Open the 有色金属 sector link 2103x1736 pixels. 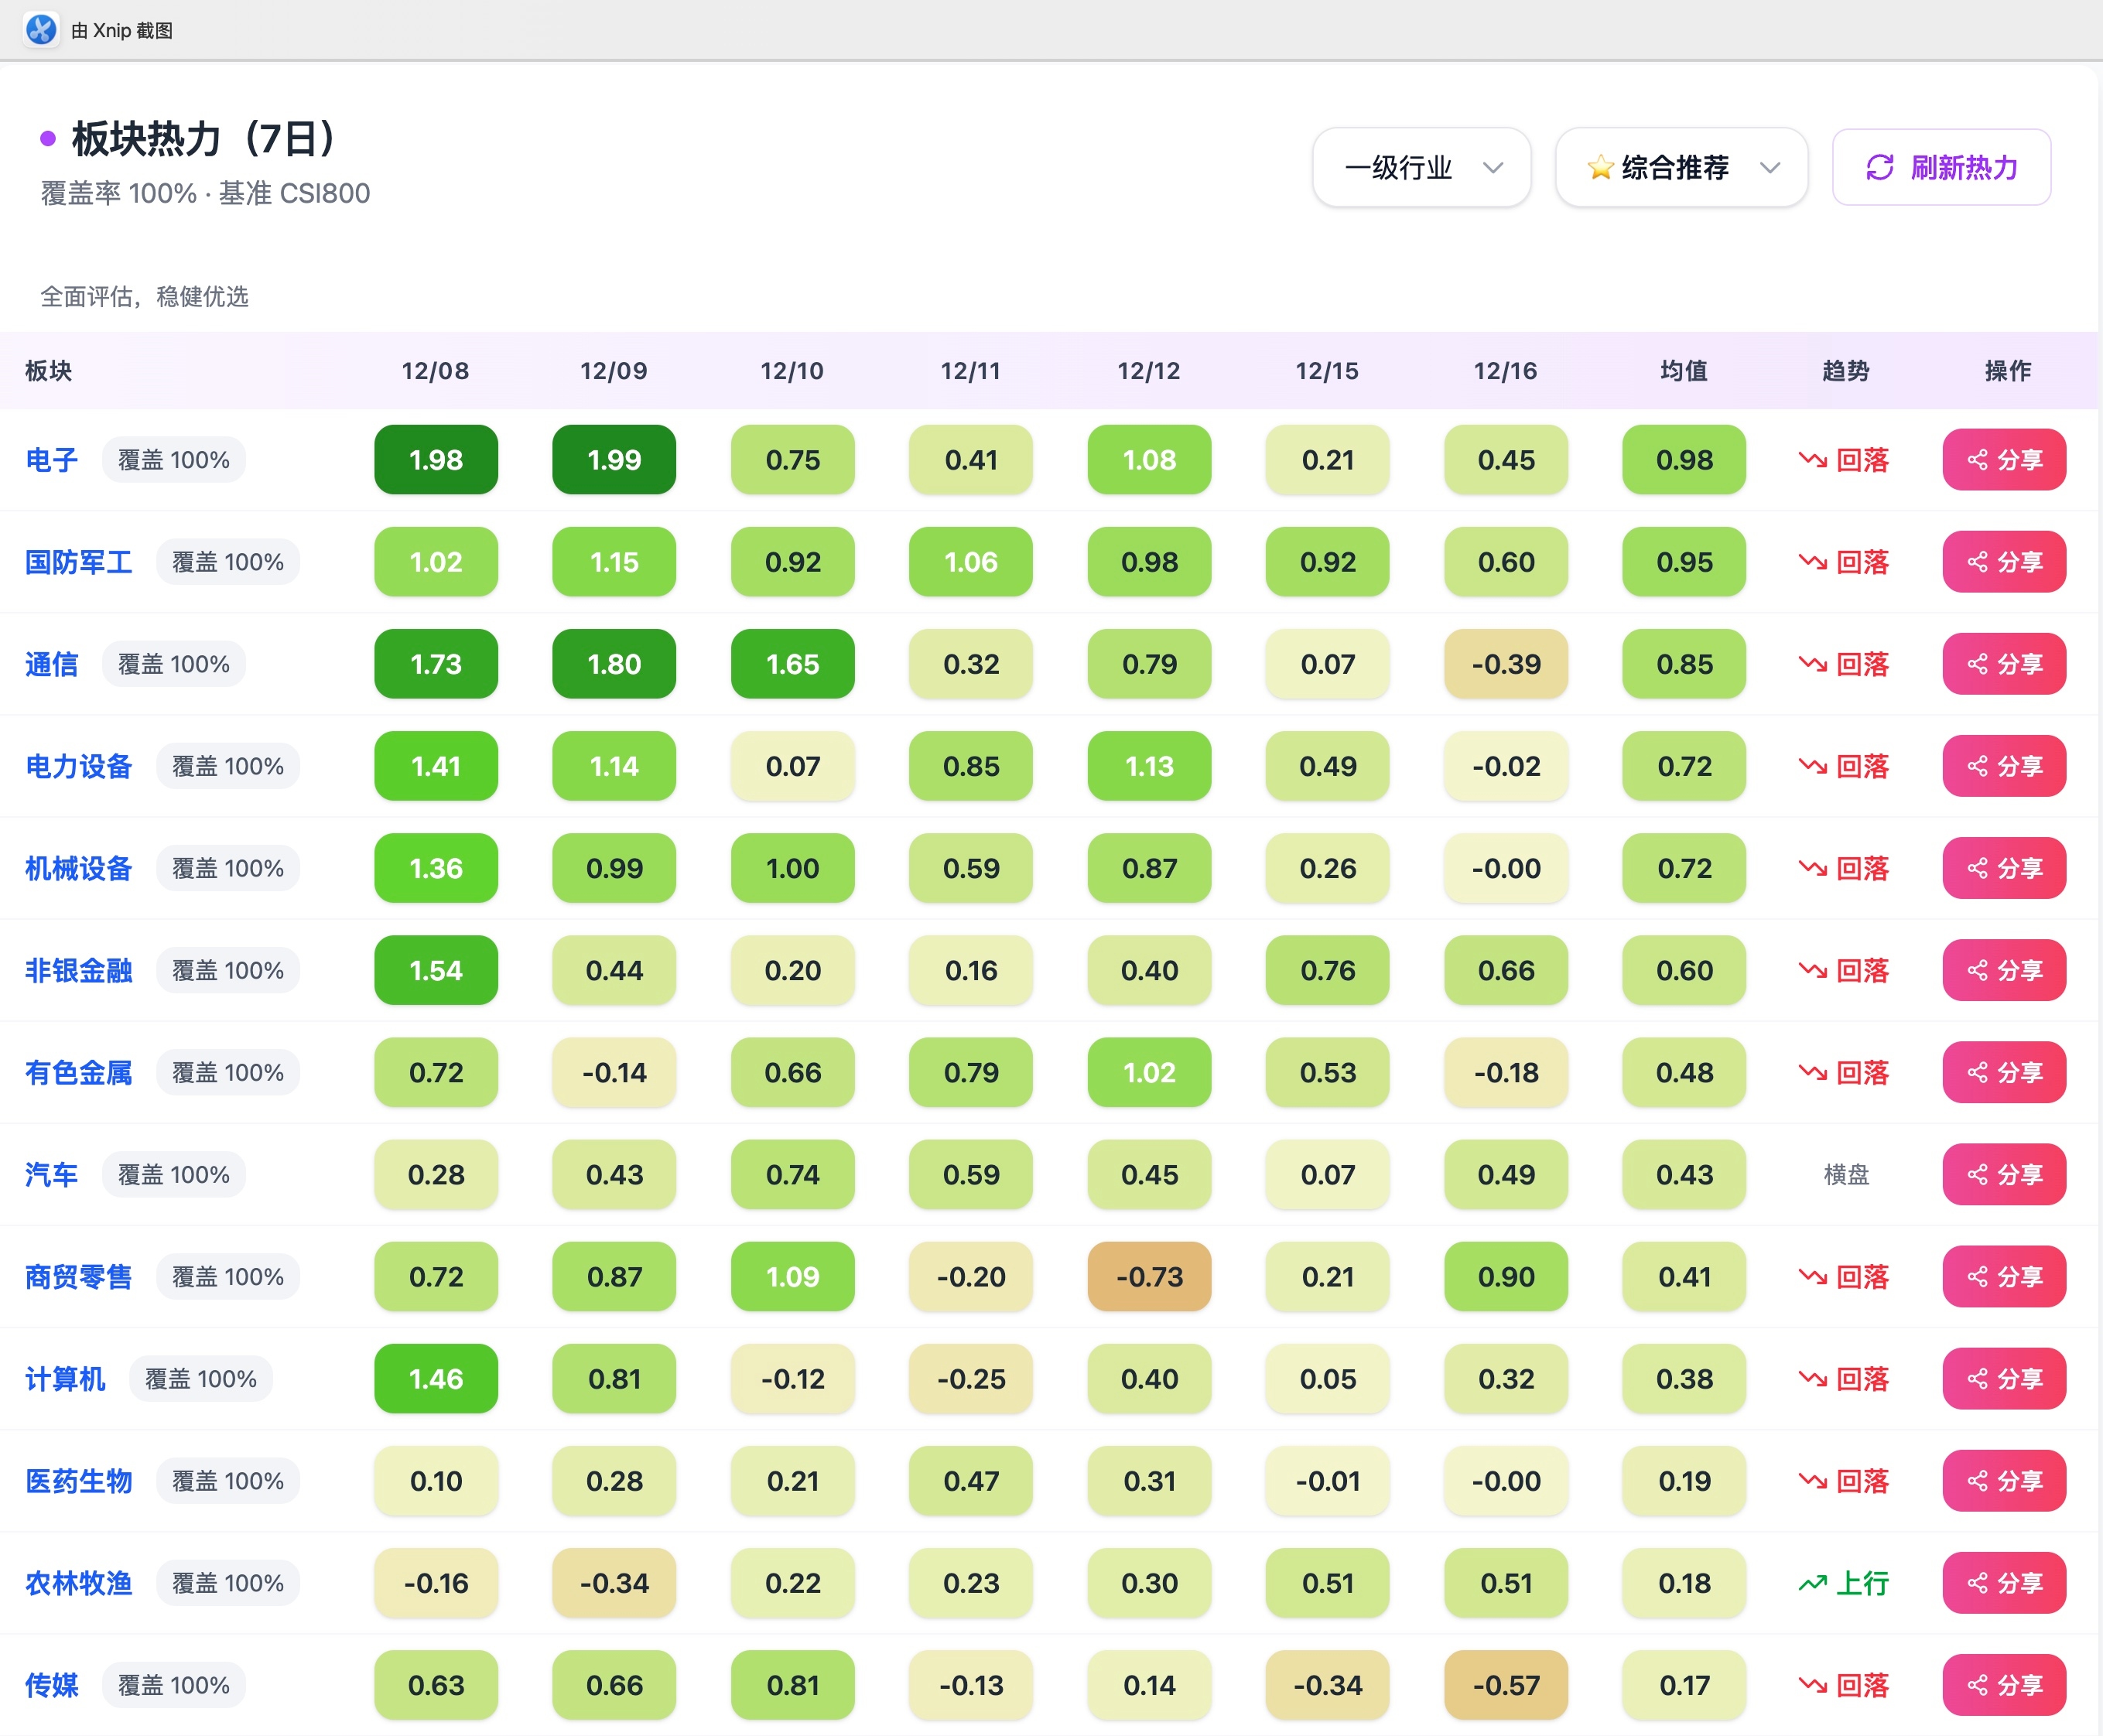(x=79, y=1072)
